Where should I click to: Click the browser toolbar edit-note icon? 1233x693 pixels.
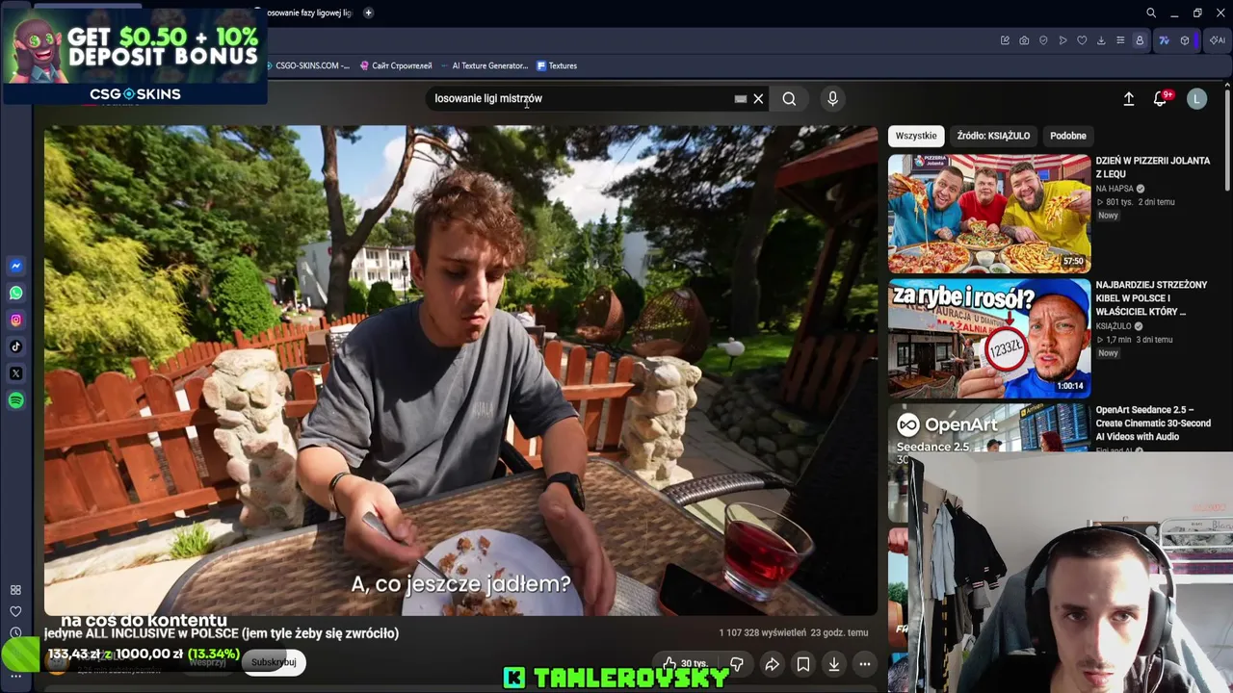[x=1005, y=40]
